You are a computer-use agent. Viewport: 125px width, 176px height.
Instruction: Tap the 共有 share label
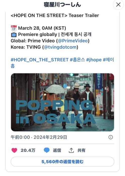(x=81, y=150)
